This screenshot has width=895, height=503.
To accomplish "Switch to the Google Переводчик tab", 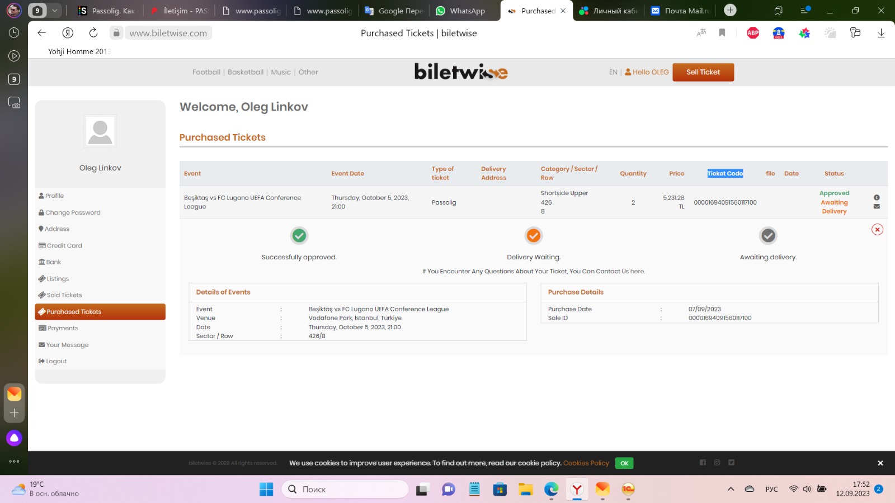I will (x=394, y=11).
